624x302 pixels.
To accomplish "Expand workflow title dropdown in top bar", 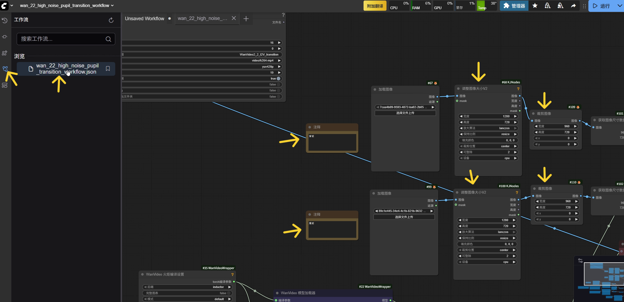I will [x=112, y=5].
